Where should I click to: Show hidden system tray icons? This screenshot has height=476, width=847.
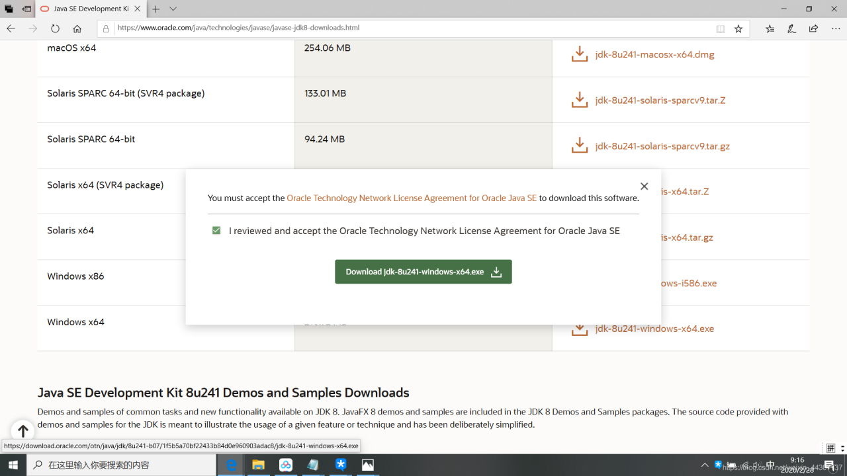(705, 465)
